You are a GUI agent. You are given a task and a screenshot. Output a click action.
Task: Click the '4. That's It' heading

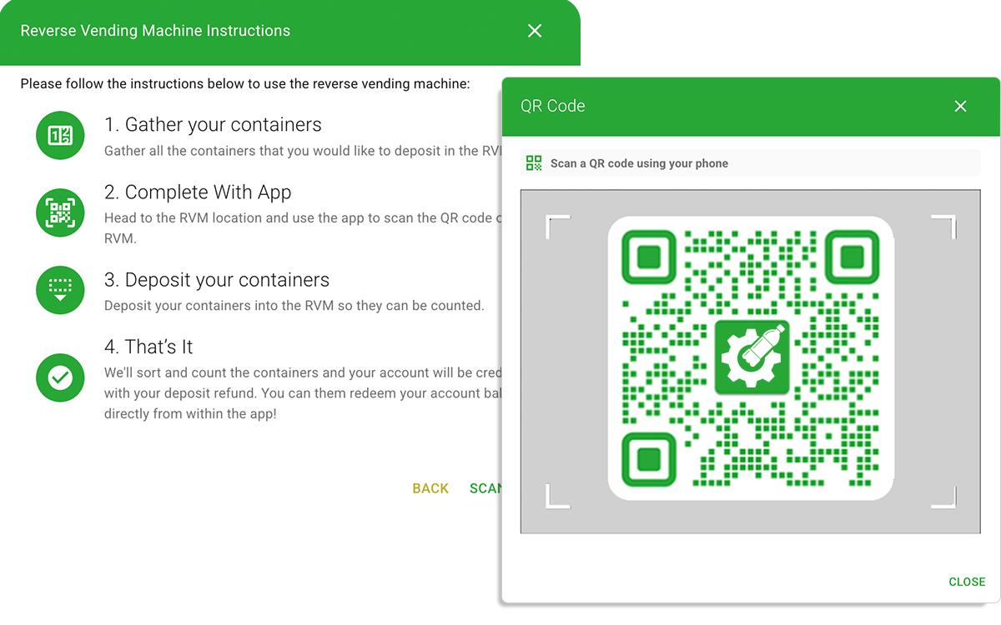[148, 347]
